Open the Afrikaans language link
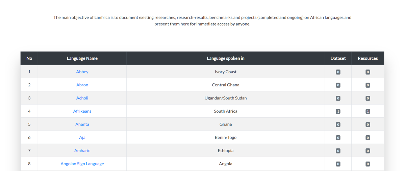 (x=82, y=111)
